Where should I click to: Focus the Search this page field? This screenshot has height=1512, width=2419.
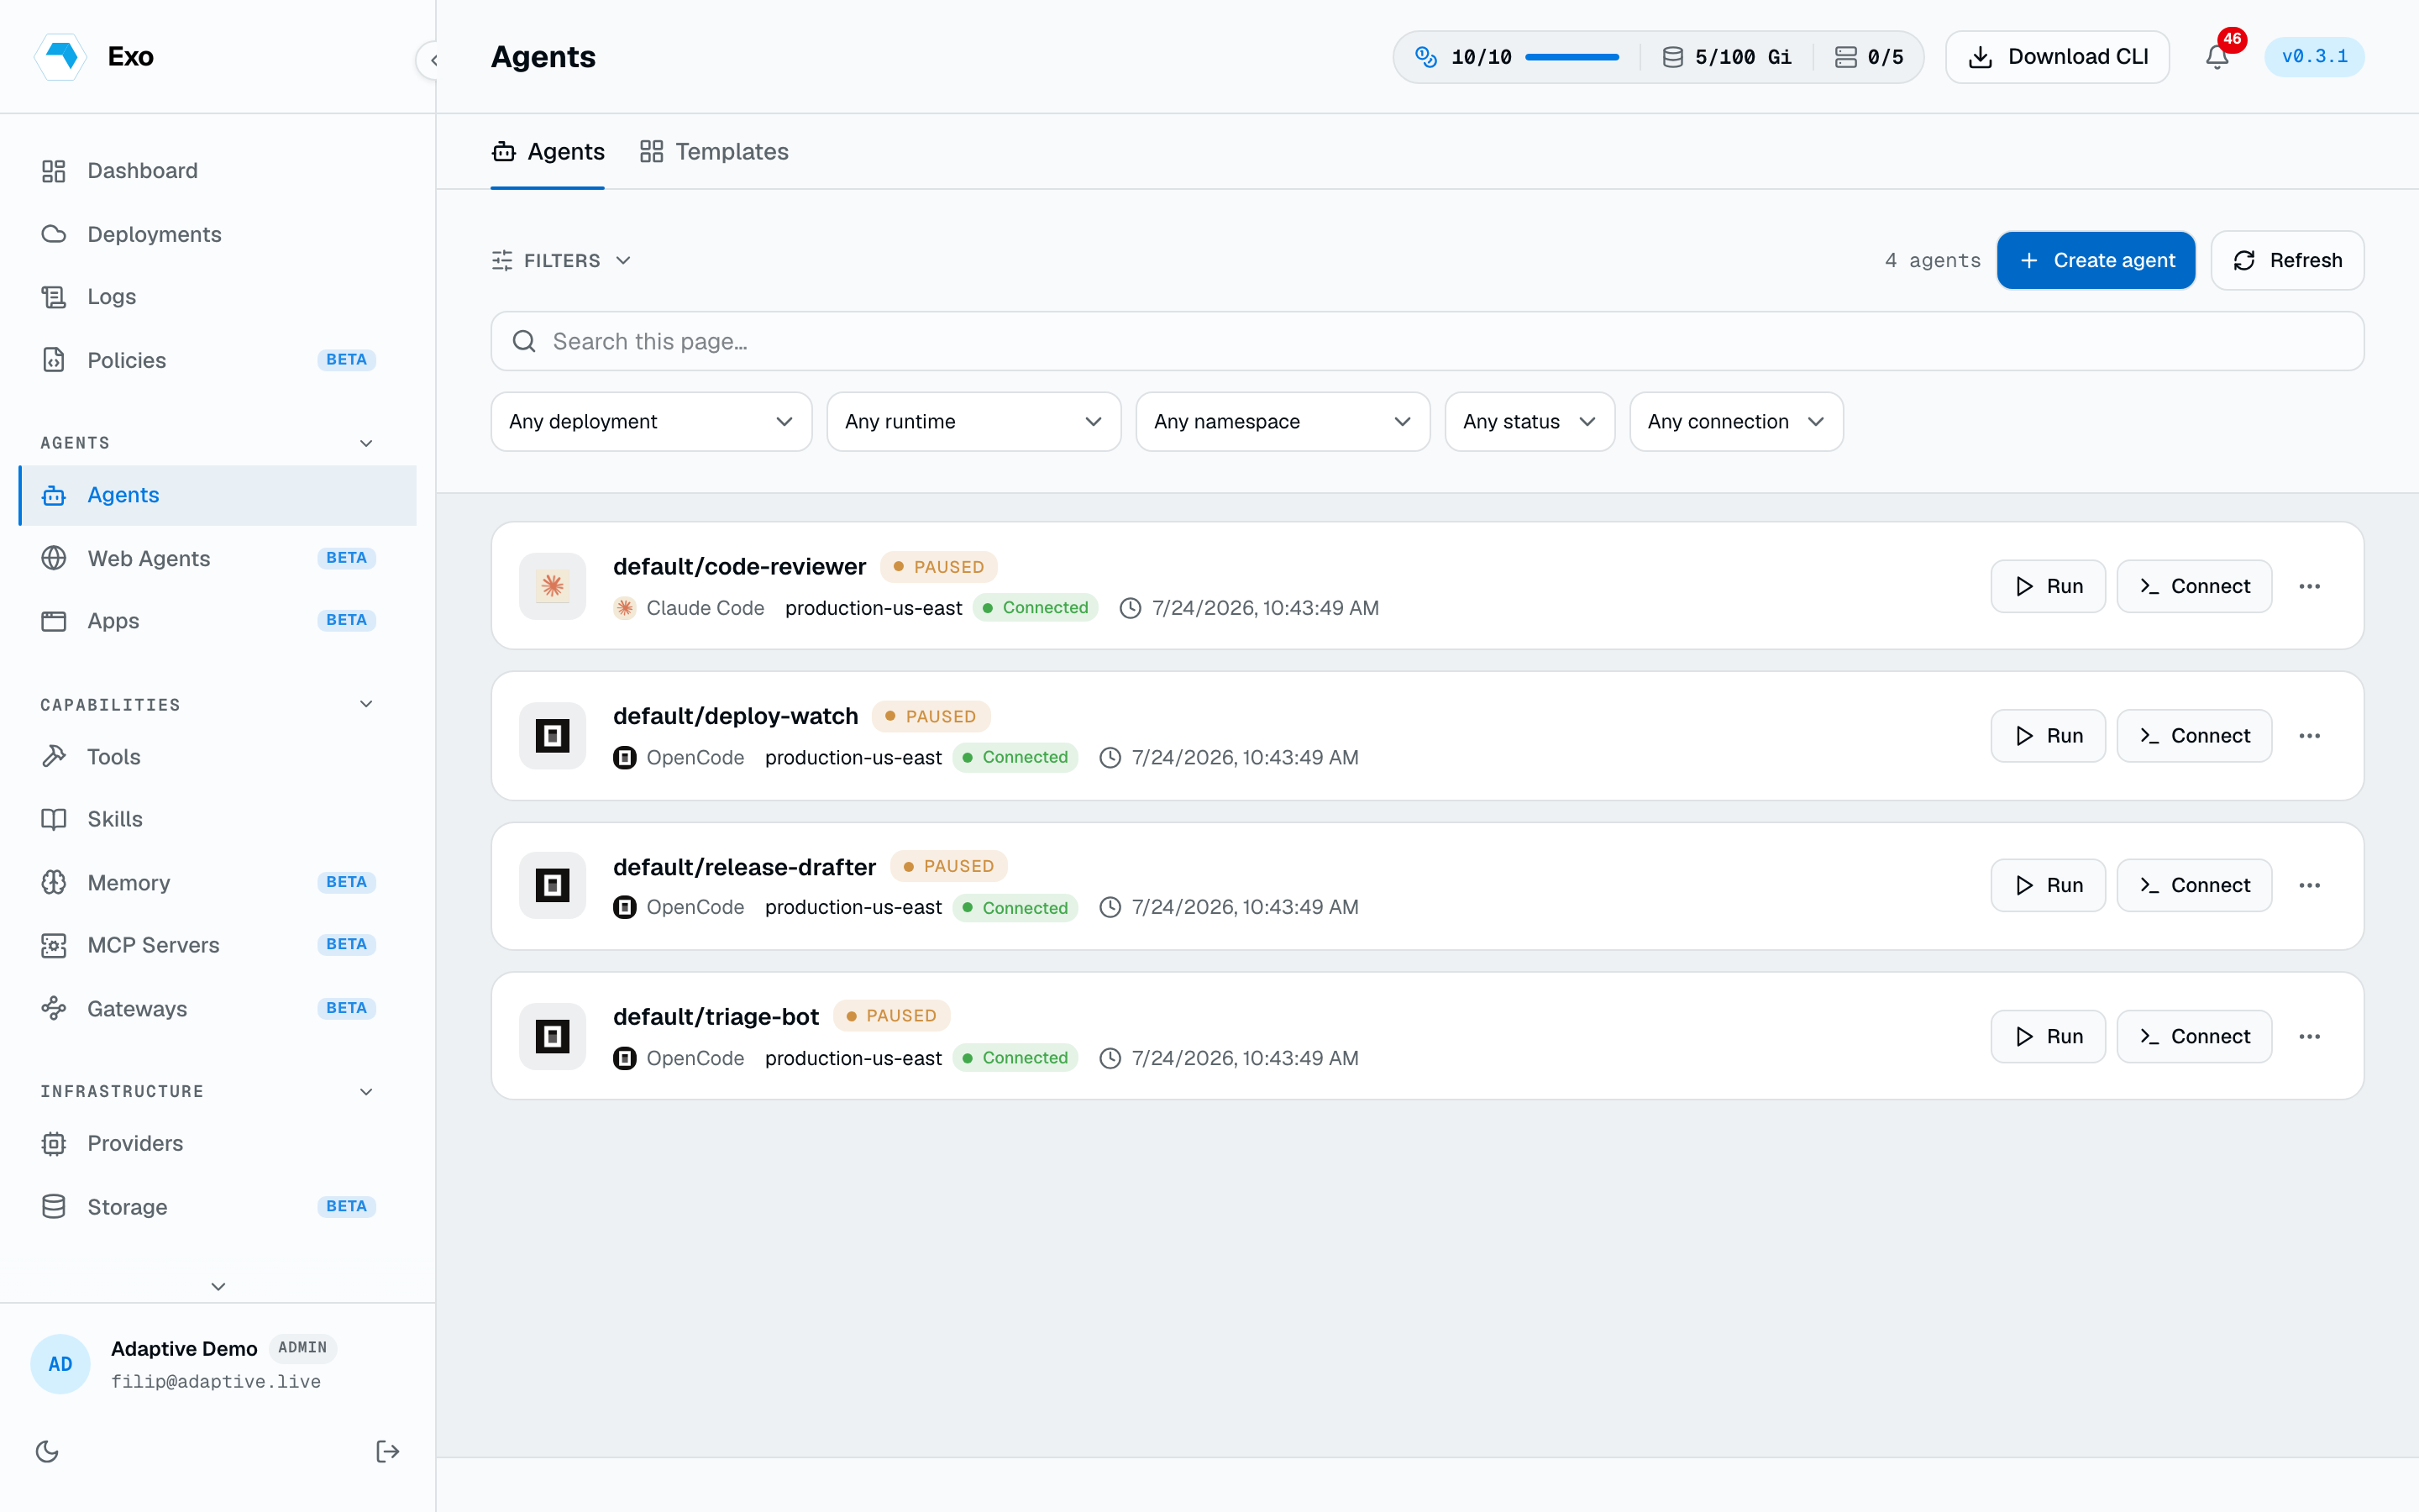pos(1426,342)
